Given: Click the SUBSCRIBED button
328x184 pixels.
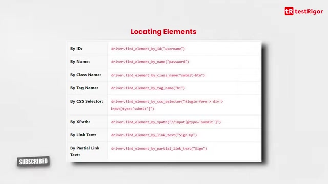Looking at the screenshot, I should pyautogui.click(x=33, y=162).
